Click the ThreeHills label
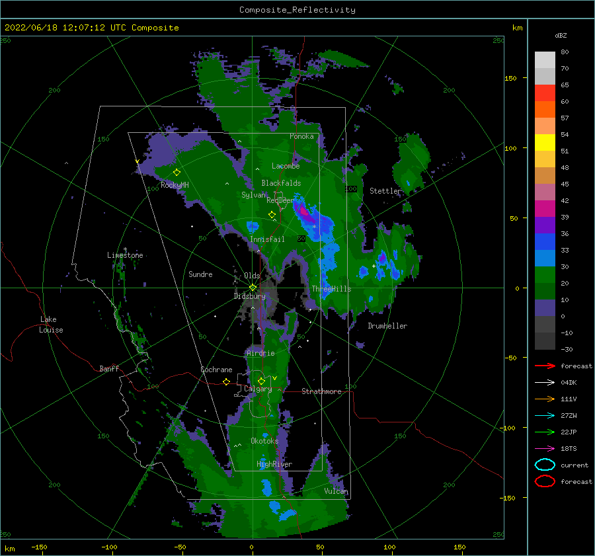 point(331,289)
